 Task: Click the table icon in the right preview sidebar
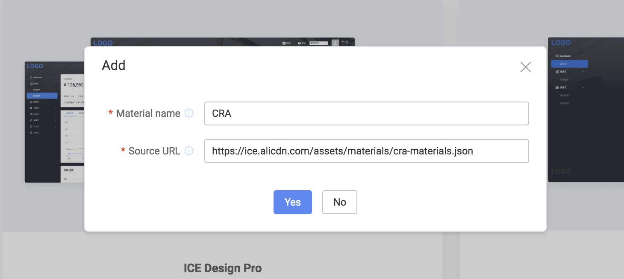[x=557, y=87]
